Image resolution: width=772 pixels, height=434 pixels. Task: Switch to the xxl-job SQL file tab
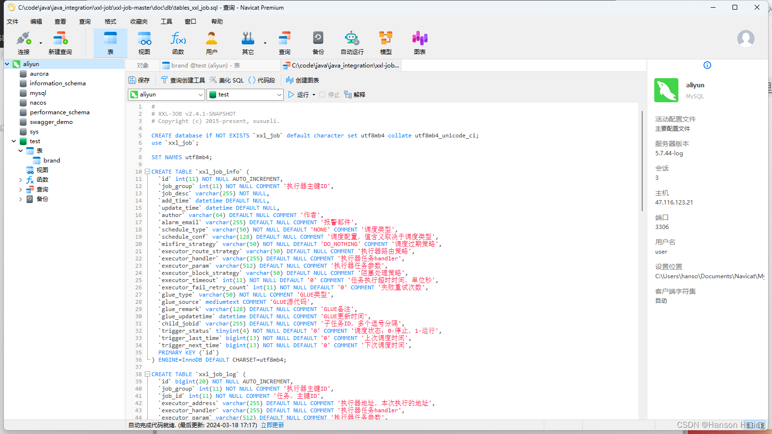[341, 66]
